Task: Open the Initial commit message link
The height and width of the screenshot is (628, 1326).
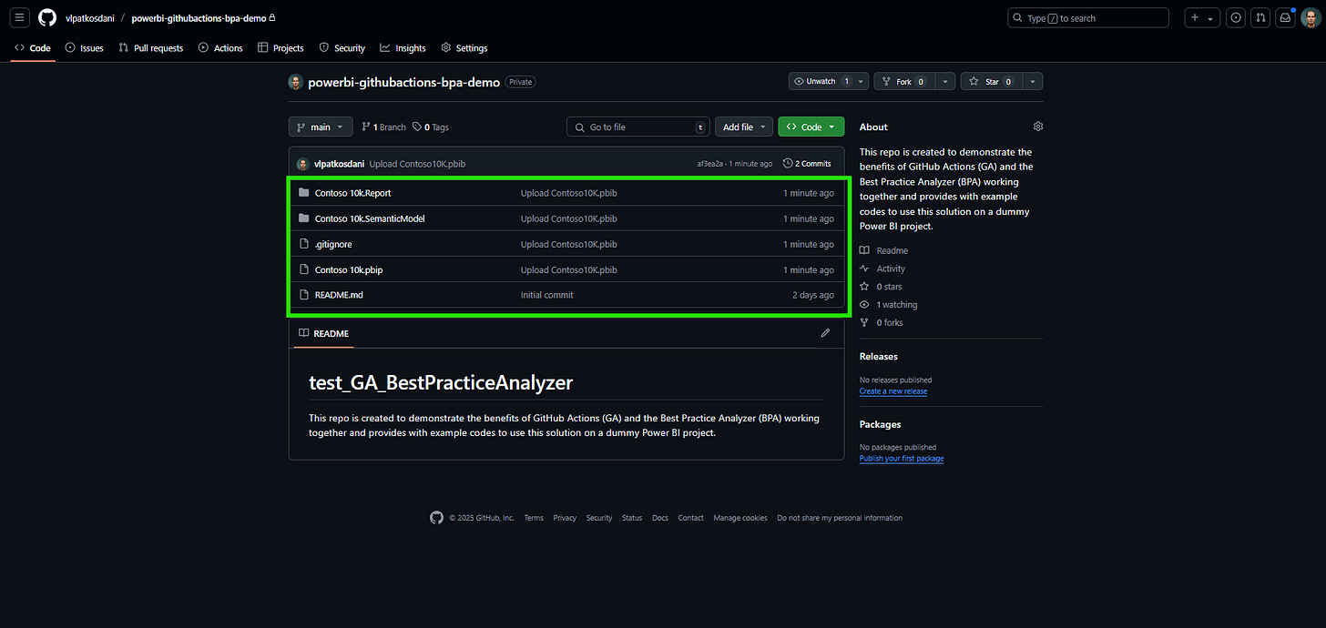Action: pyautogui.click(x=546, y=295)
